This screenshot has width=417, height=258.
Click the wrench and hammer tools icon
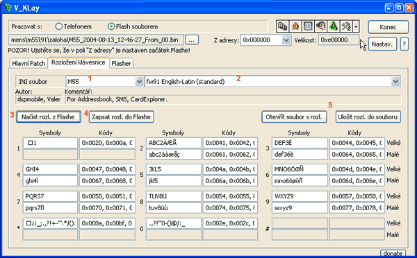coord(346,26)
